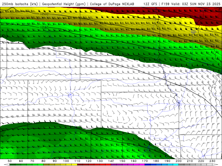
Task: Click the 210 value on the color scale
Action: [x=190, y=161]
